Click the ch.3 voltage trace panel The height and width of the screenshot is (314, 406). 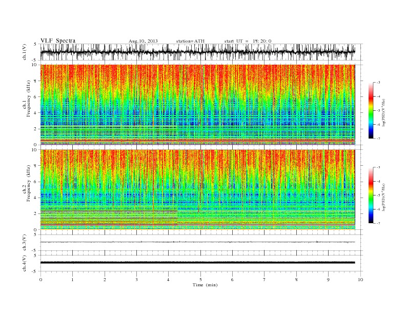click(201, 242)
